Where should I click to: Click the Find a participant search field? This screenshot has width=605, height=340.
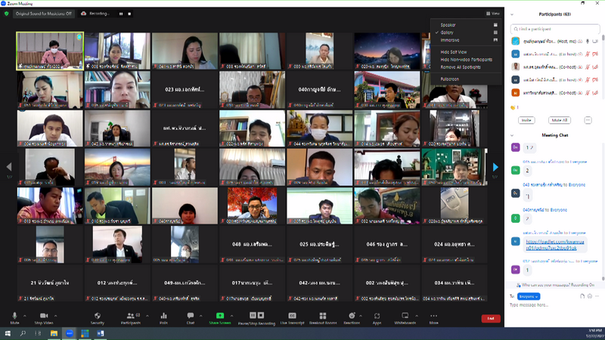coord(555,29)
